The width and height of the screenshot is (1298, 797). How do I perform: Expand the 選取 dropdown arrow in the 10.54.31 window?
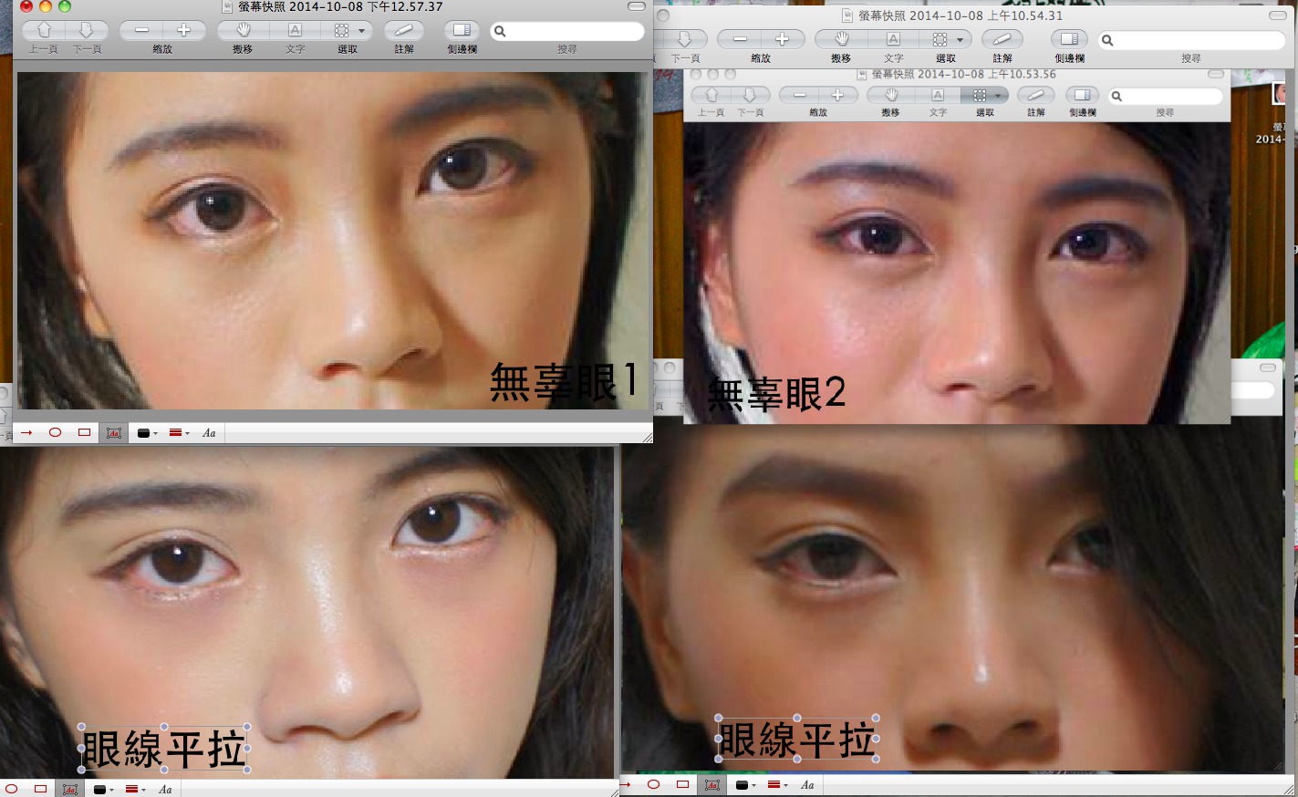tap(961, 40)
